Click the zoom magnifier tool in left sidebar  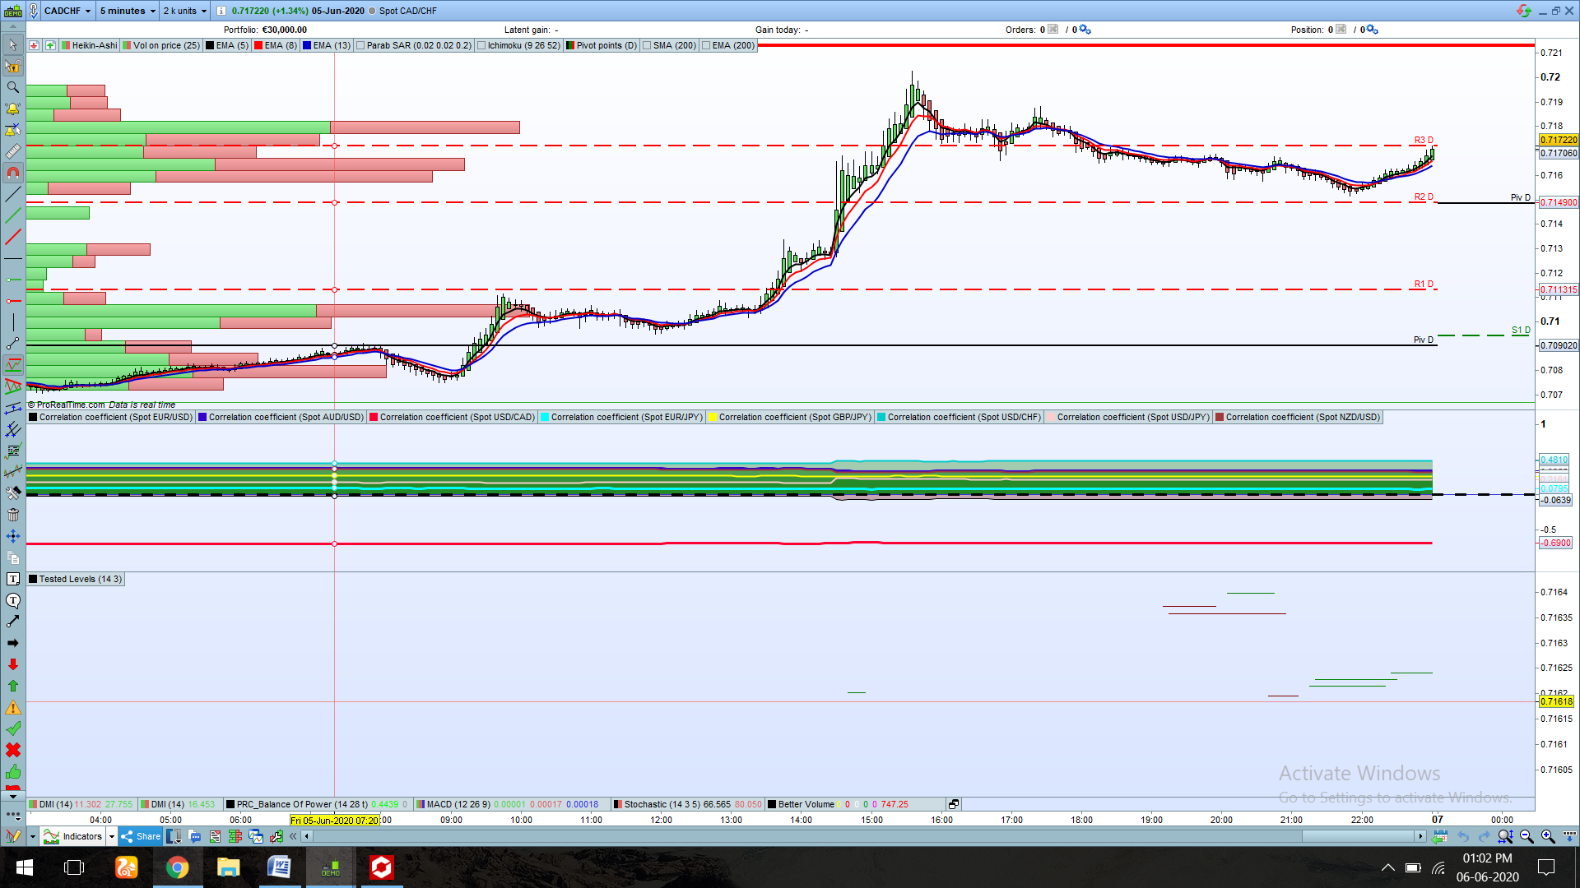pos(13,87)
